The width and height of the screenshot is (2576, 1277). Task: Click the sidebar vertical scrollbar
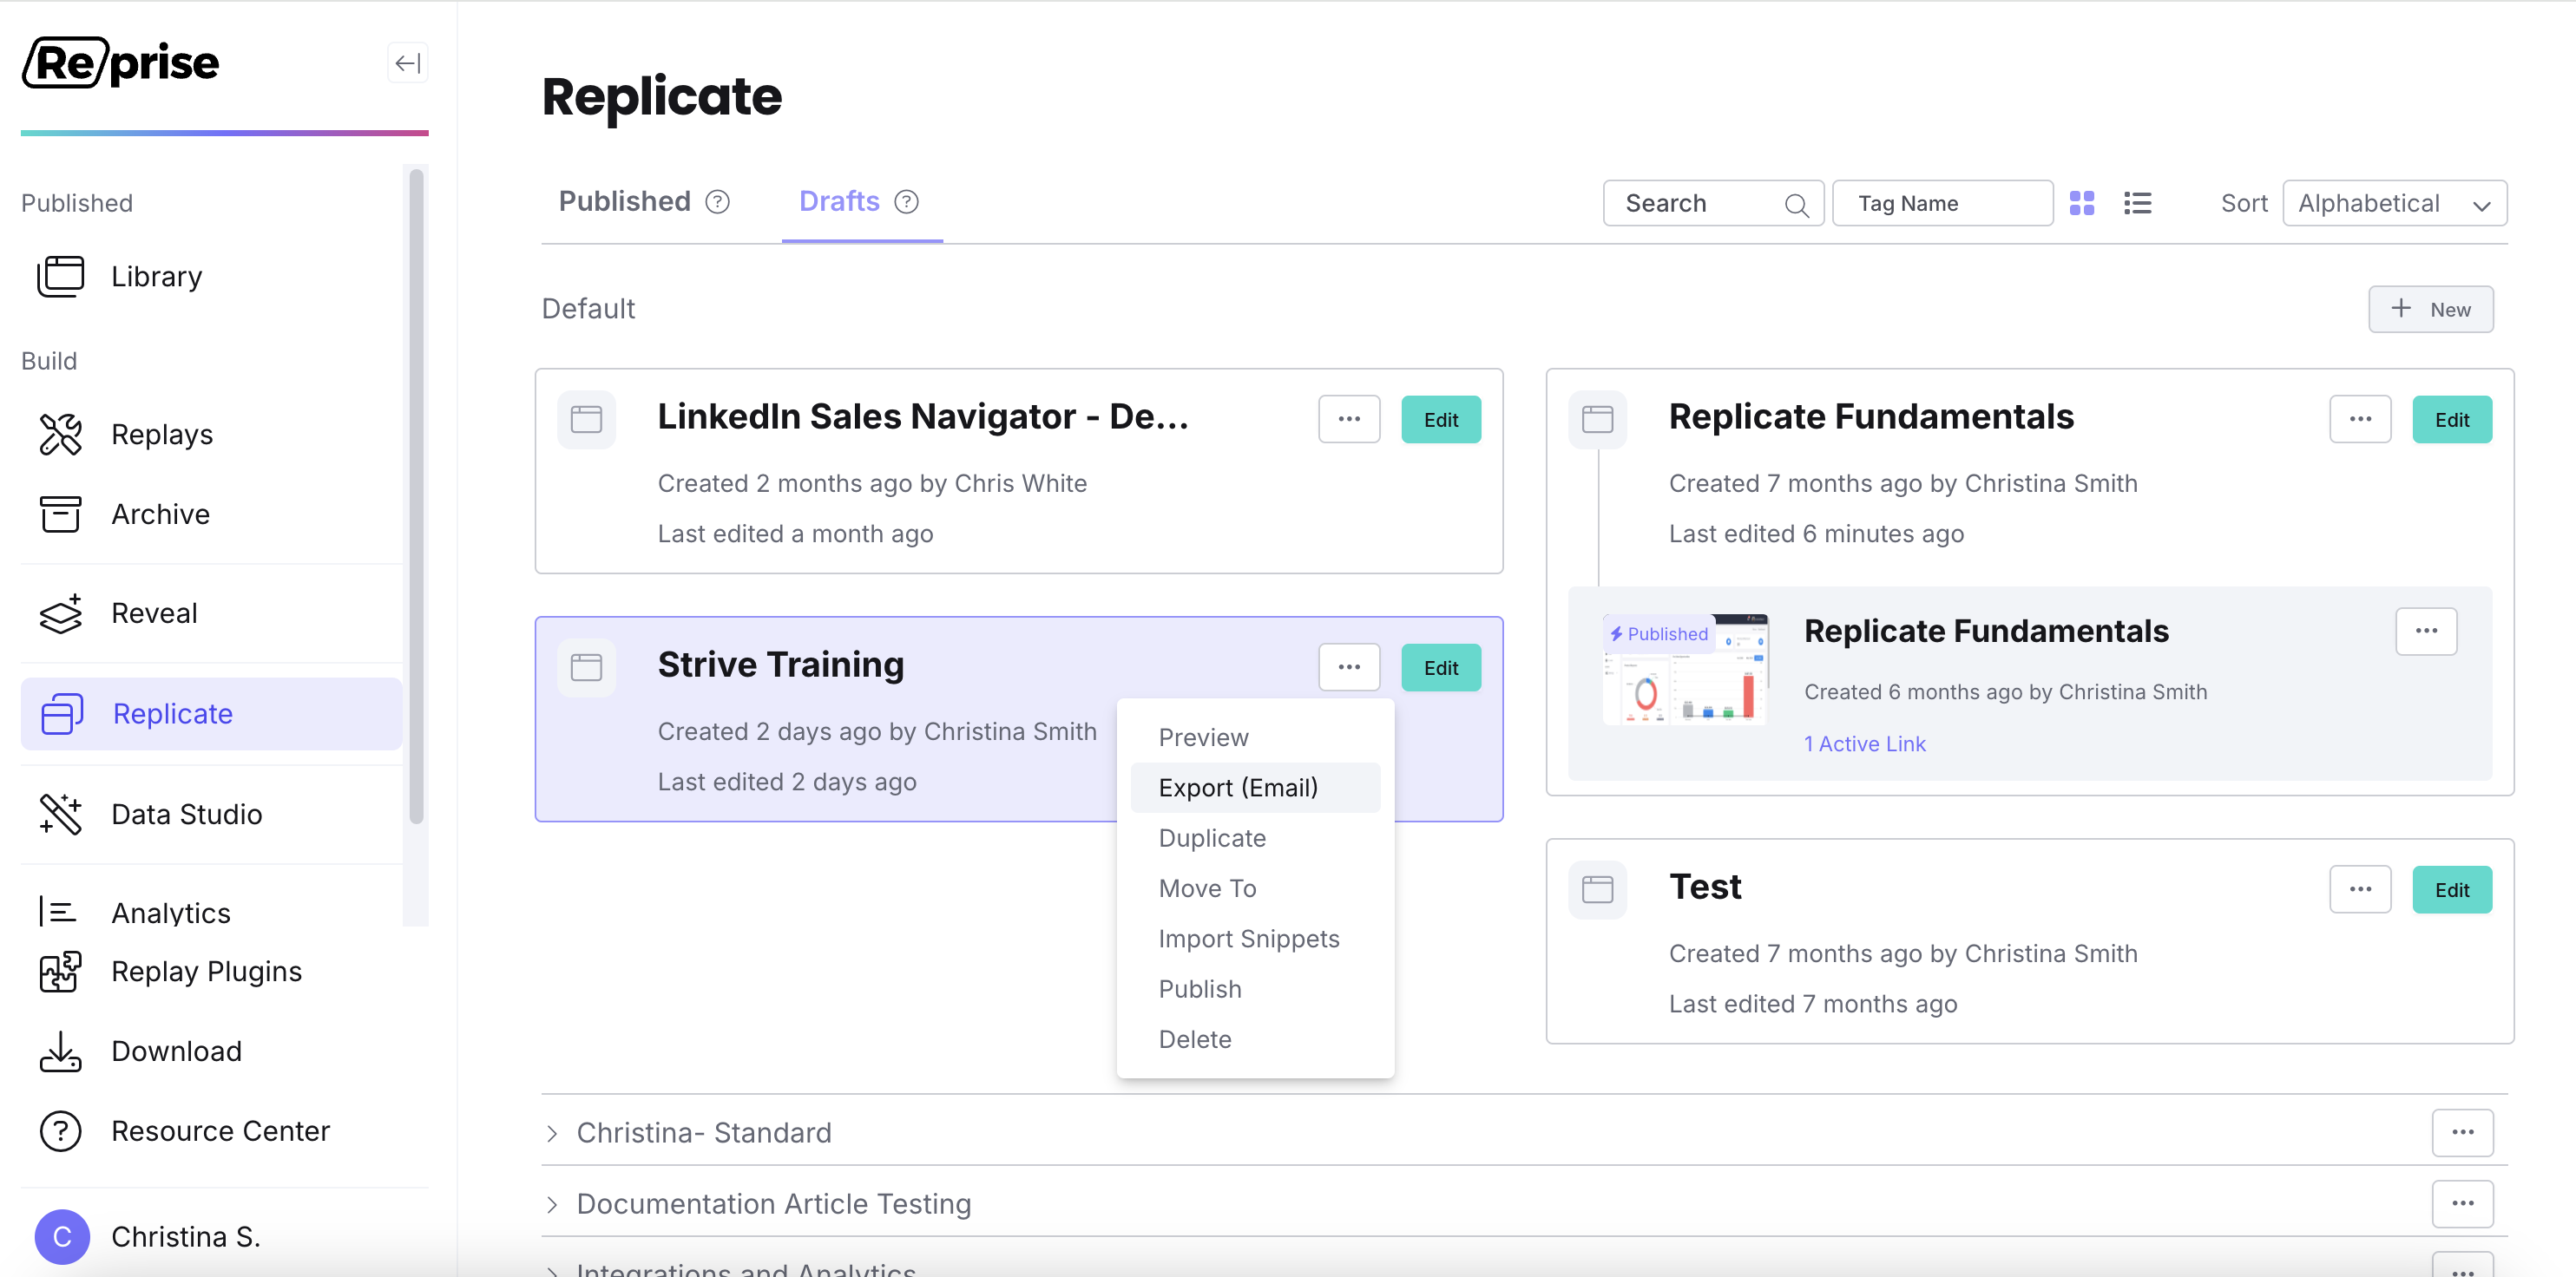click(416, 496)
